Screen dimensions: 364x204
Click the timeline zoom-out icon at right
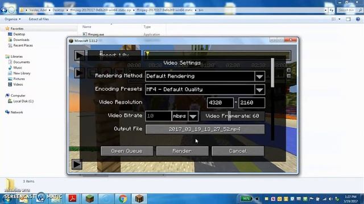coord(288,76)
